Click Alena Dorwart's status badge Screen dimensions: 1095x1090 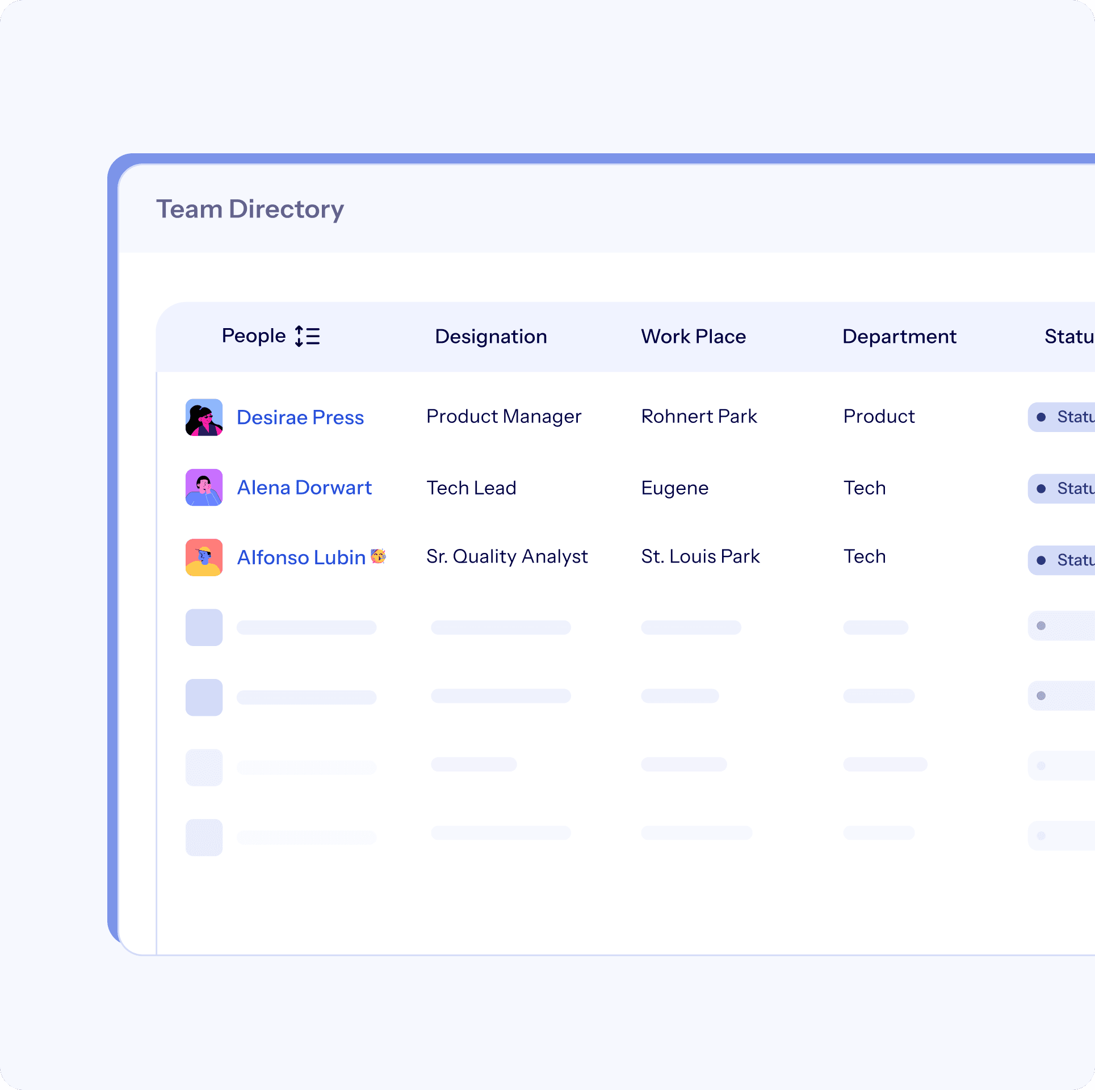click(1063, 489)
